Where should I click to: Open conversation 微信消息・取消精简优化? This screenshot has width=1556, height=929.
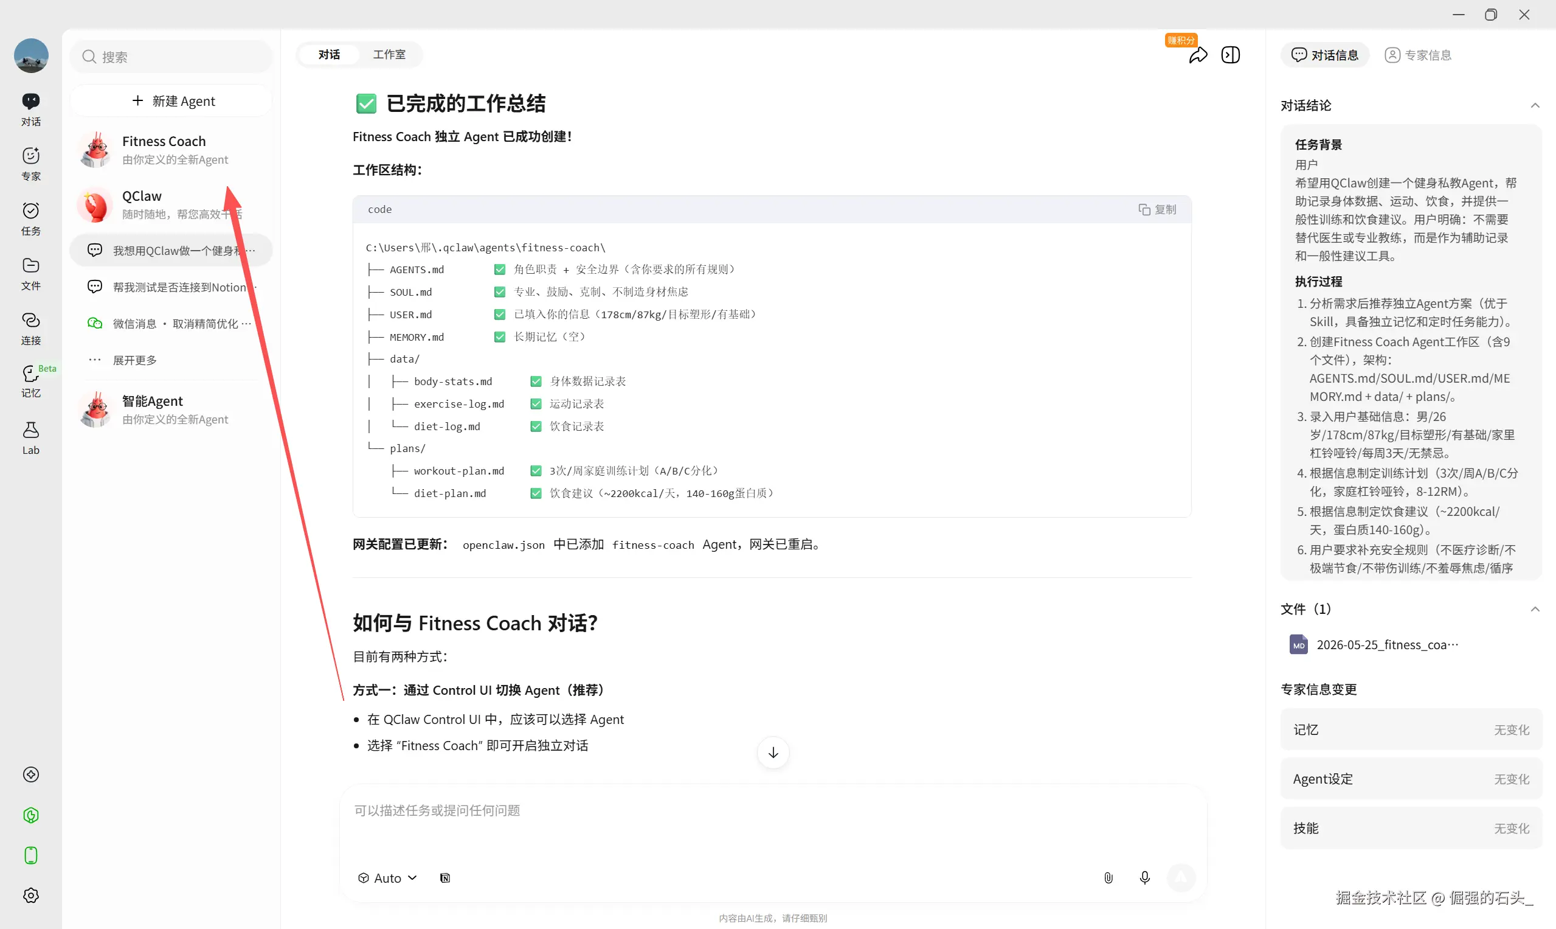[x=171, y=323]
